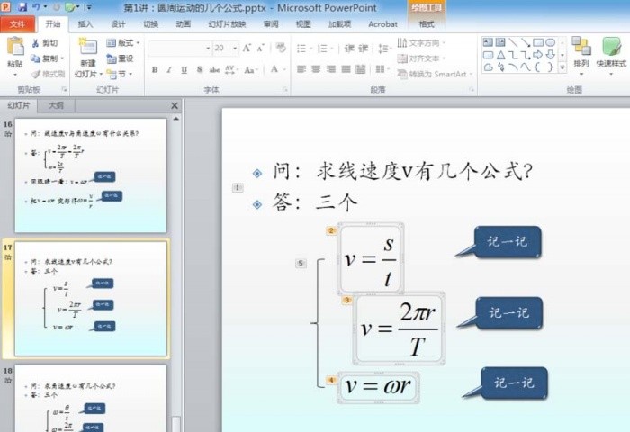630x432 pixels.
Task: Insert a new slide with the 新建幻灯片 icon
Action: [x=88, y=48]
